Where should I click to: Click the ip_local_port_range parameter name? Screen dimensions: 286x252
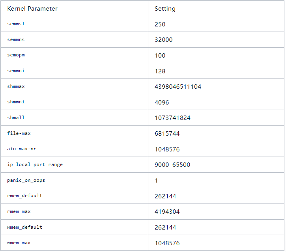click(35, 164)
